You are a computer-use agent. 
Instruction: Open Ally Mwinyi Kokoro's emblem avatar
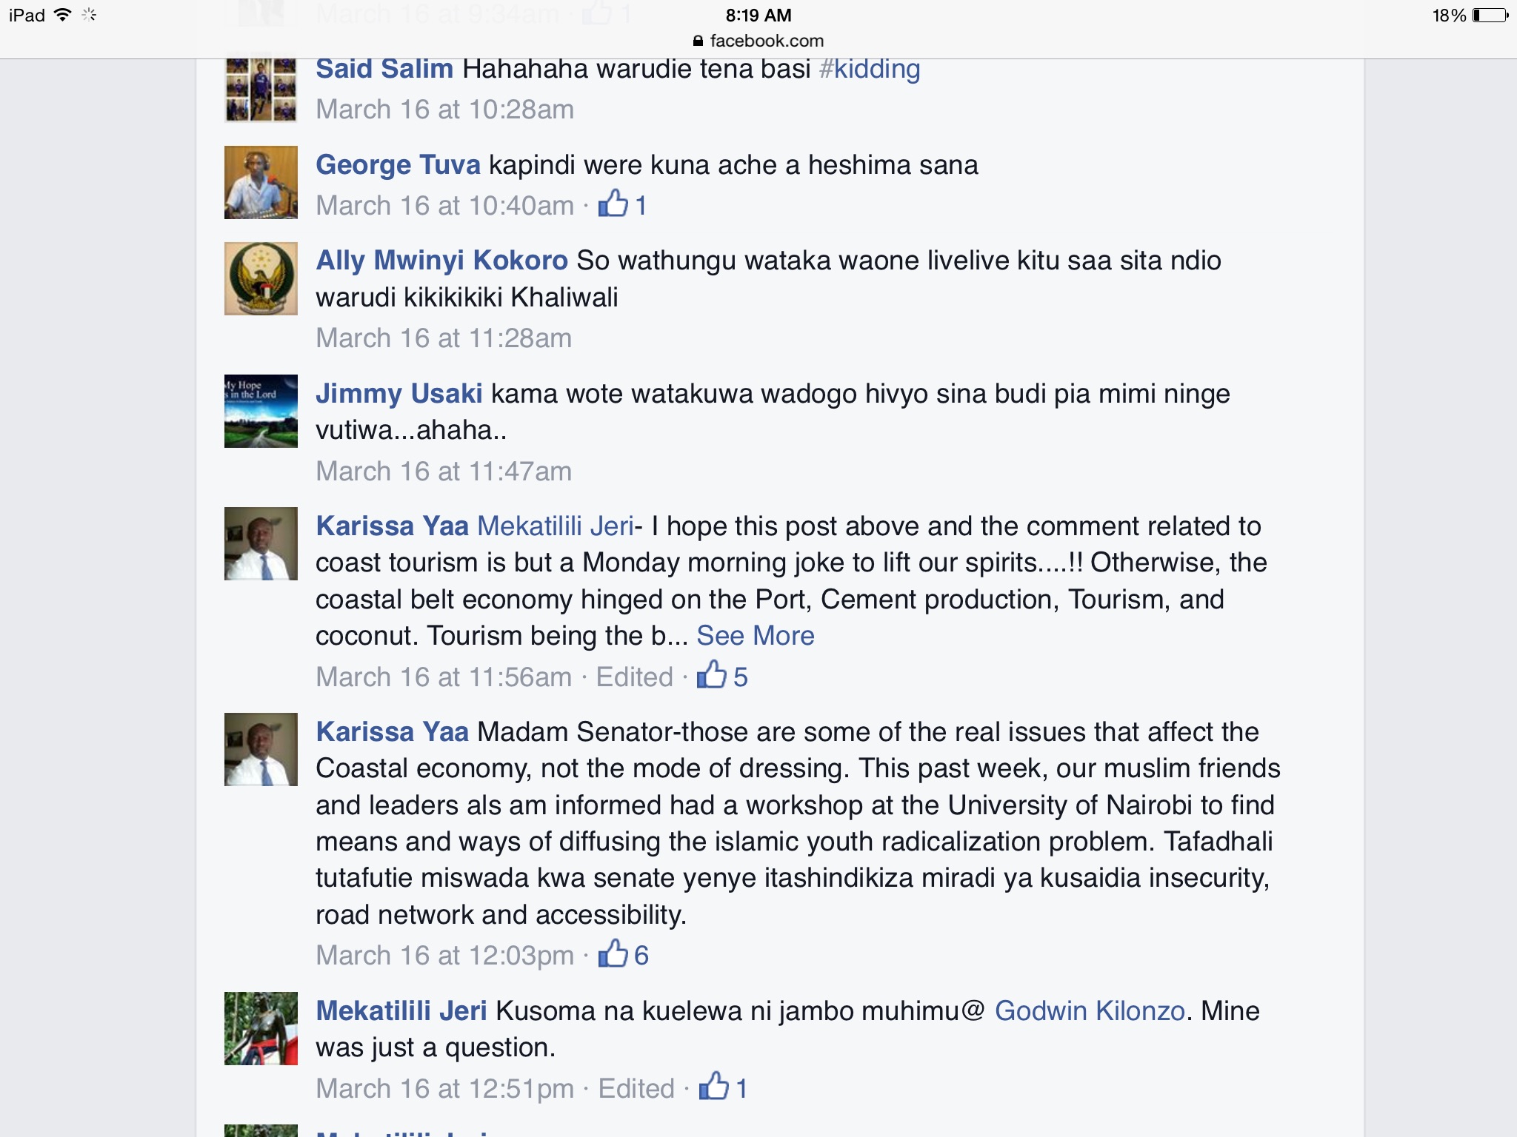261,278
